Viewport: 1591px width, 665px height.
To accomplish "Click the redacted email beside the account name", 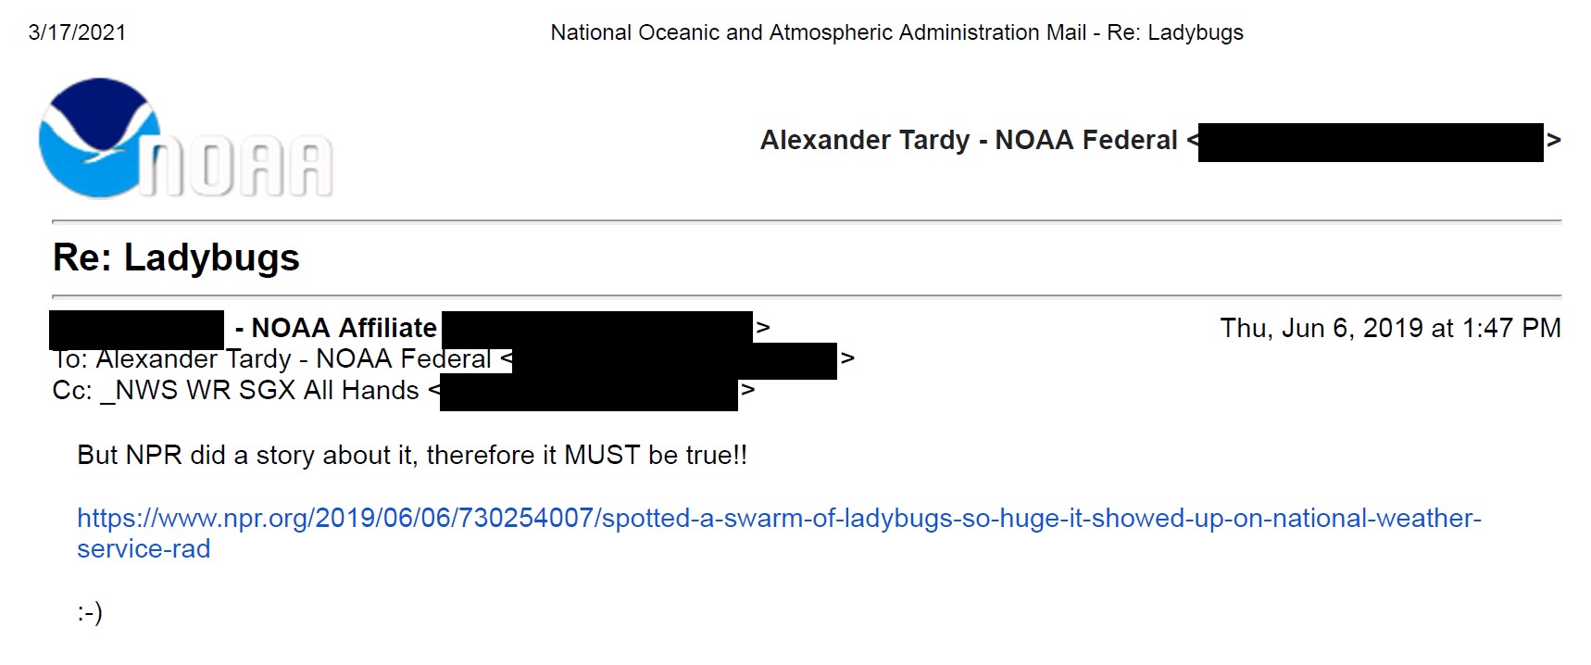I will 1370,142.
